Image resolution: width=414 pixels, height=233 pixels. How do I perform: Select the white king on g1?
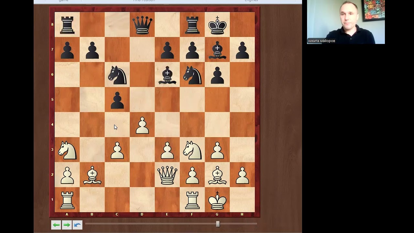(x=217, y=200)
